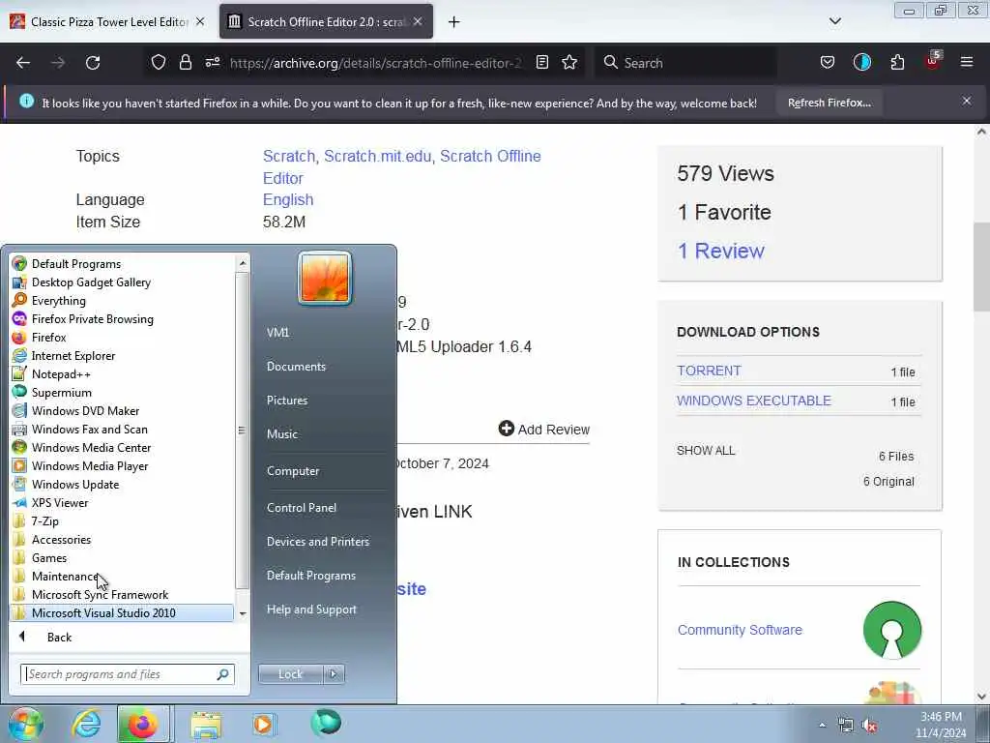Expand the Microsoft Sync Framework folder

(x=123, y=595)
